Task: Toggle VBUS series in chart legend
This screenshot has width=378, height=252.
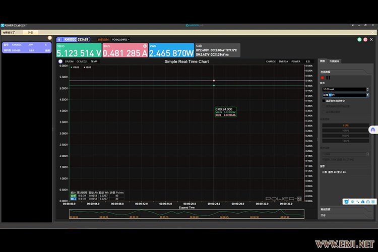Action: click(x=75, y=67)
